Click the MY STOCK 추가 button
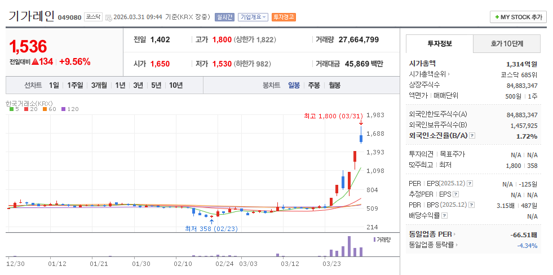This screenshot has height=275, width=553. (518, 17)
